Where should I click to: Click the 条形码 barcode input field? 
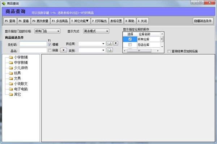pos(33,44)
